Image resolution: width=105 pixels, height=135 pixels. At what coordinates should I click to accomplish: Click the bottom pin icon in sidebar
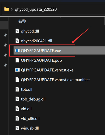coord(5,65)
